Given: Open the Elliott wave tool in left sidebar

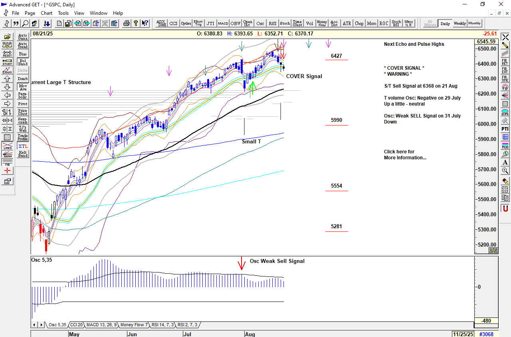Looking at the screenshot, I should tap(7, 70).
